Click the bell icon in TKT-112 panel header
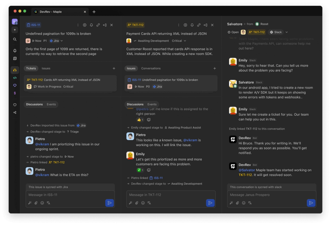The height and width of the screenshot is (225, 331). (192, 25)
